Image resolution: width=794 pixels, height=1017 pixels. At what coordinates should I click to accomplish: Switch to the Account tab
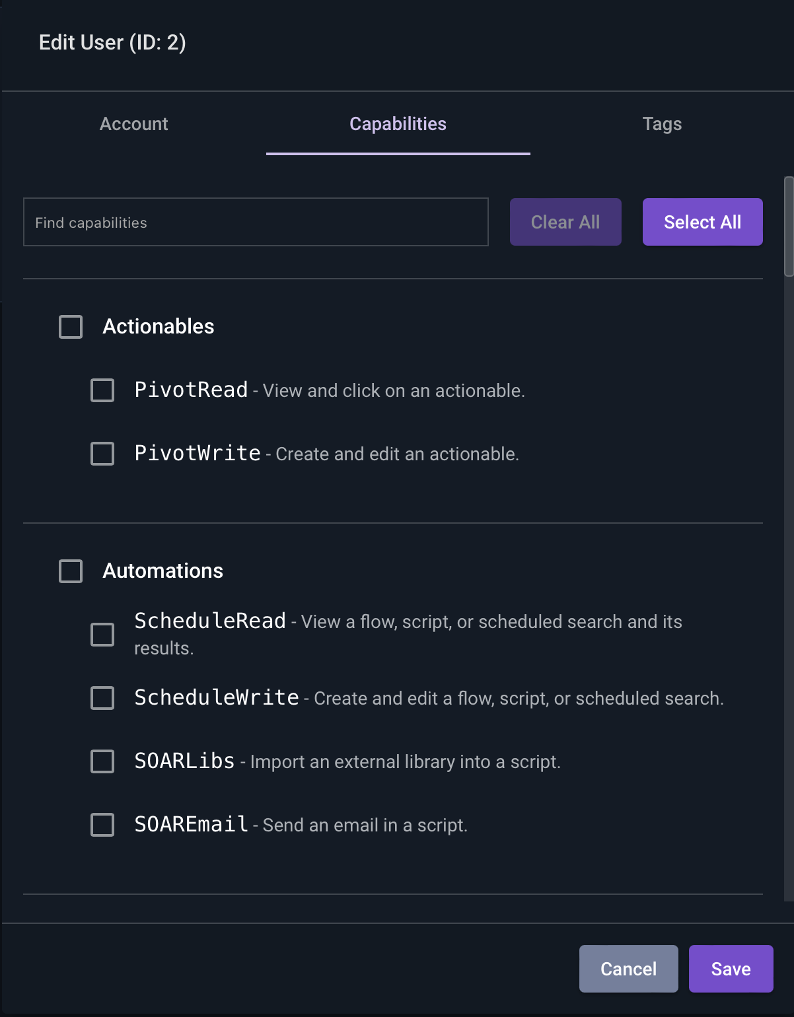tap(134, 124)
